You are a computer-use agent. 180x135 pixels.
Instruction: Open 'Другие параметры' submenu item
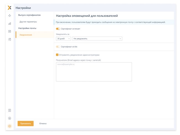click(28, 22)
